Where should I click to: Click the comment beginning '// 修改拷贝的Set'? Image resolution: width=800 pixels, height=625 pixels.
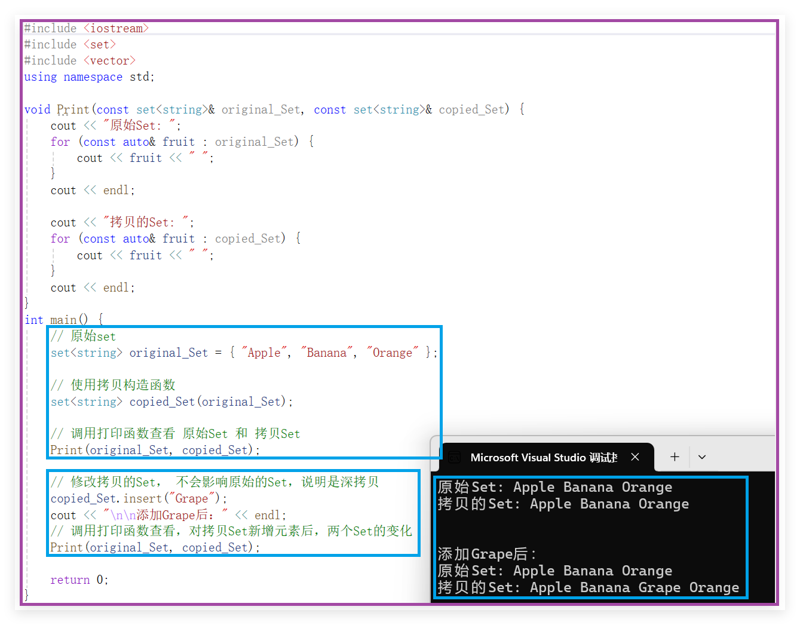pos(214,482)
